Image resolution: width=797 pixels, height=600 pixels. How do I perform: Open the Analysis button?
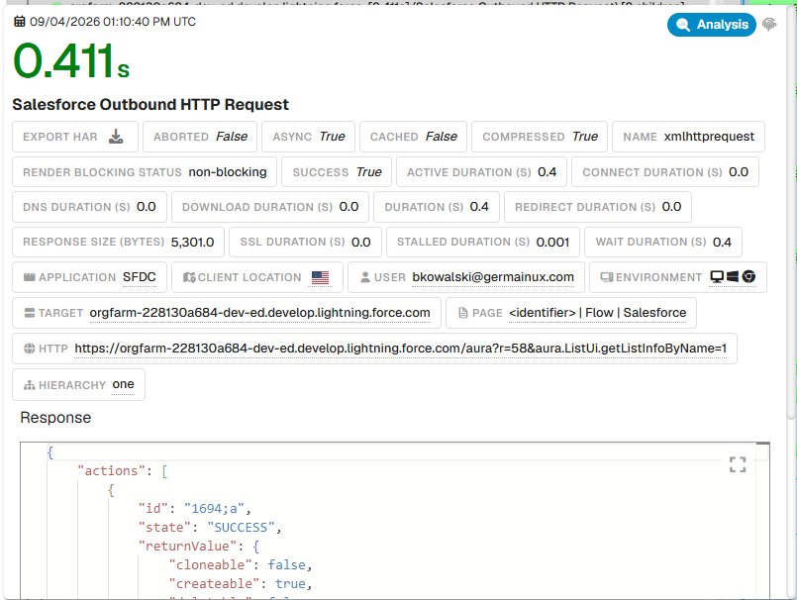[x=711, y=25]
